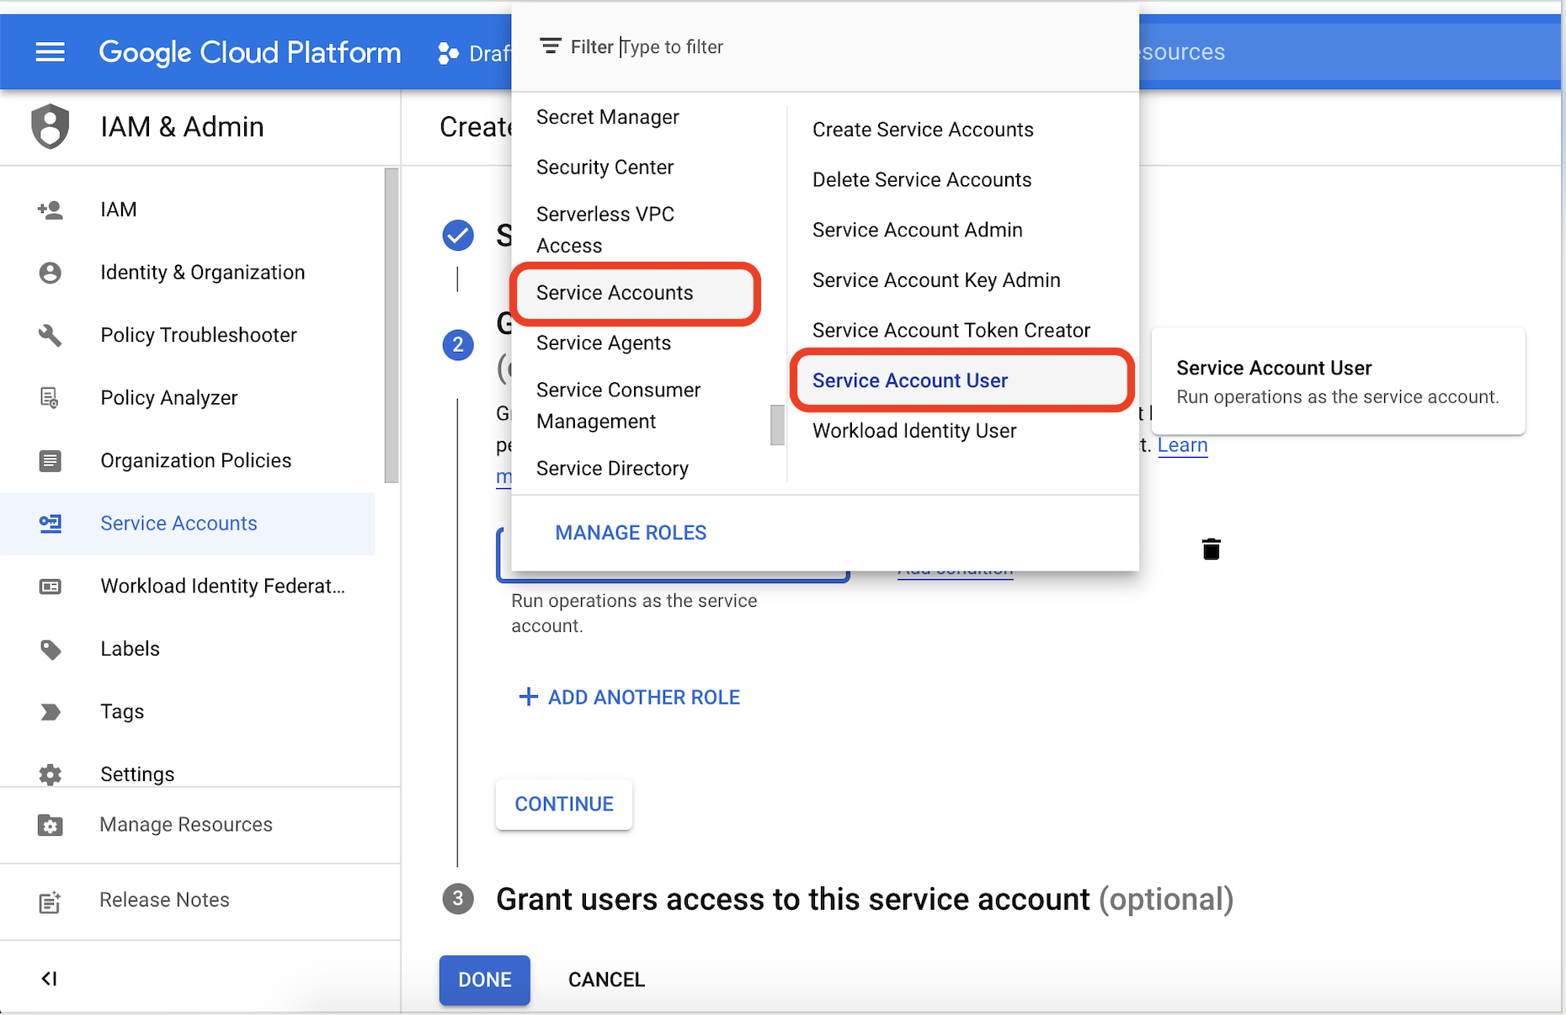Click the role category list scrollbar
The width and height of the screenshot is (1566, 1015).
click(777, 424)
